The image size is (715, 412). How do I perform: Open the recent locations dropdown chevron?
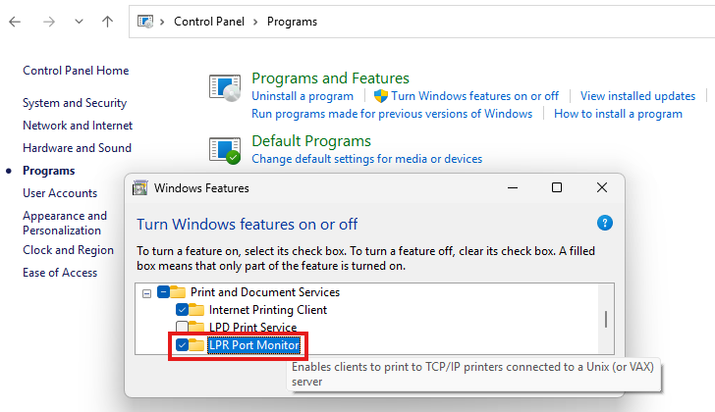79,22
